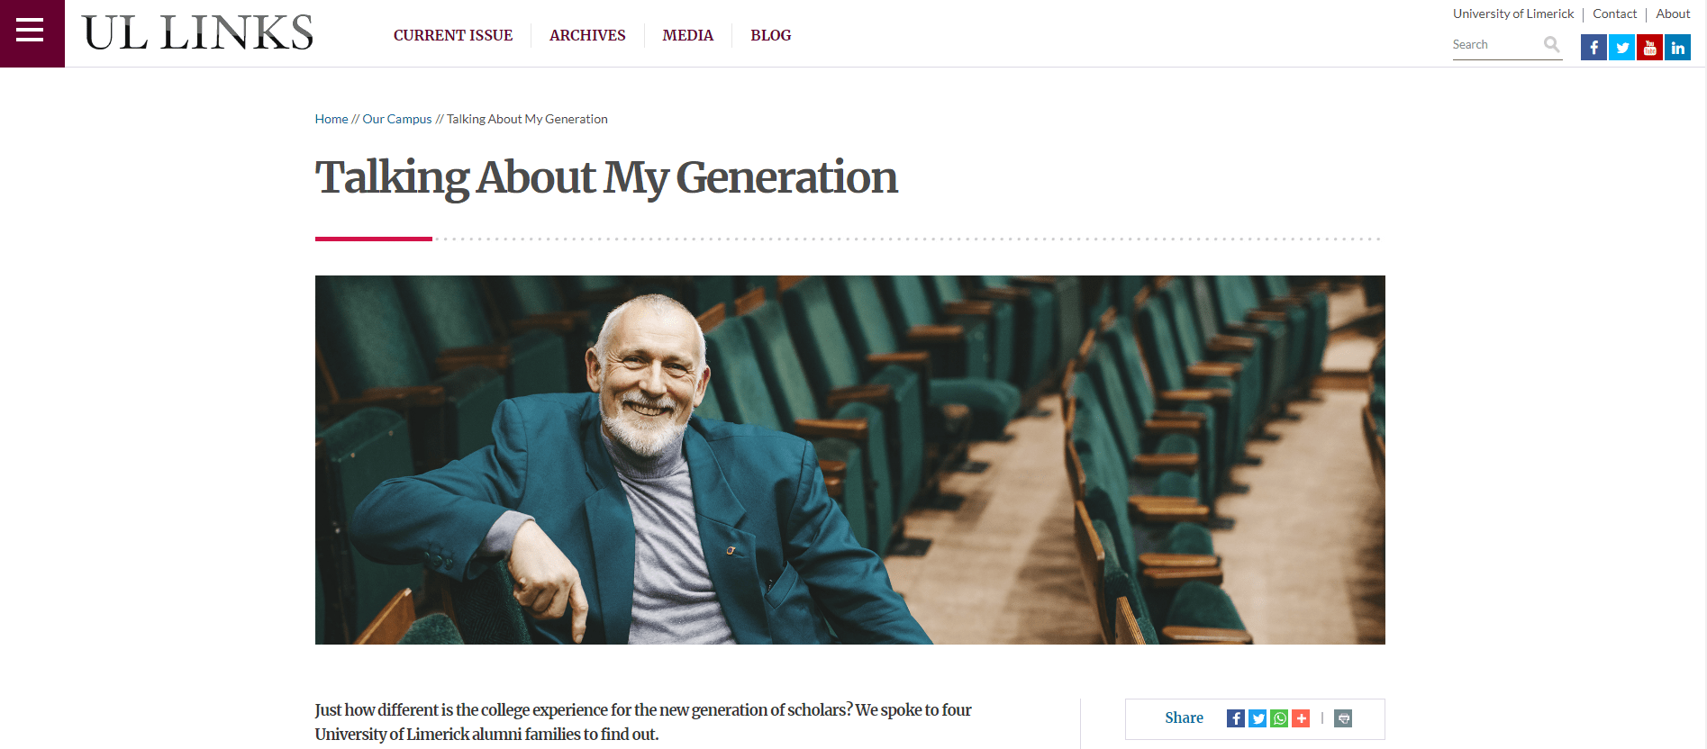This screenshot has height=749, width=1707.
Task: Select Media in the navigation
Action: [688, 35]
